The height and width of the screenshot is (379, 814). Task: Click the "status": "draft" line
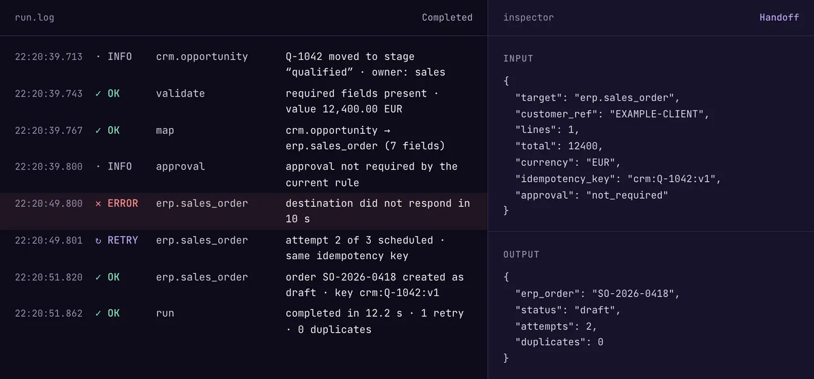[568, 310]
